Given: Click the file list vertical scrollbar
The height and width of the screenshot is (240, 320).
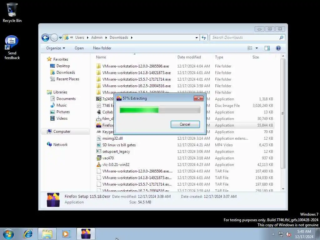Looking at the screenshot, I should 283,113.
